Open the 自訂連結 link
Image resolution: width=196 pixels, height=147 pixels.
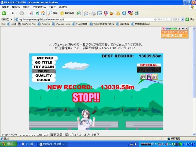[123, 24]
